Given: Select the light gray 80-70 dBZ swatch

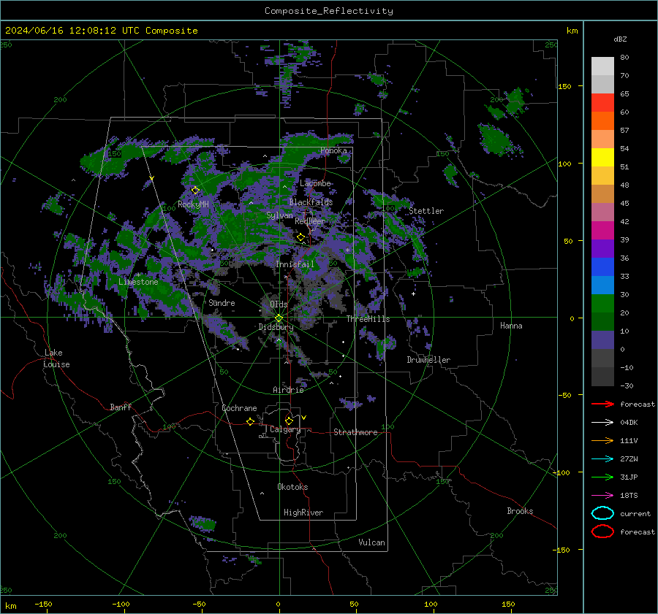Looking at the screenshot, I should click(x=602, y=66).
